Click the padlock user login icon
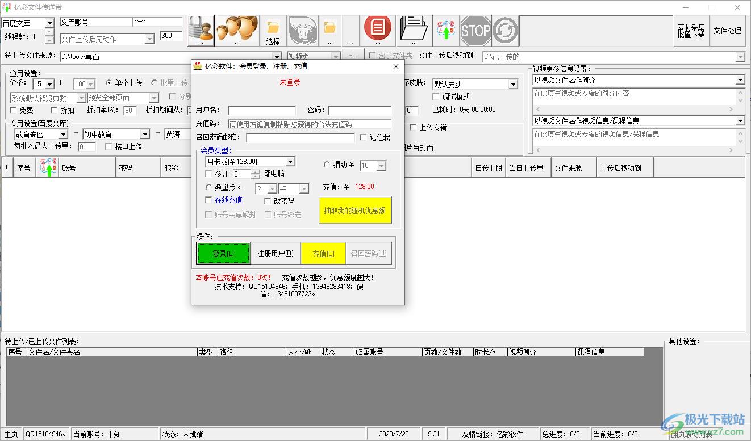751x441 pixels. coord(201,30)
